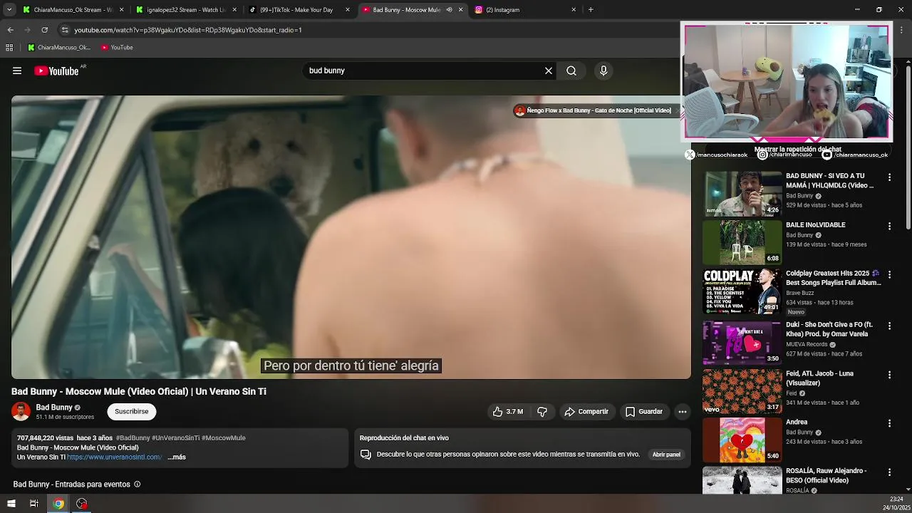912x513 pixels.
Task: Open Bad Bunny channel name link
Action: tap(54, 408)
